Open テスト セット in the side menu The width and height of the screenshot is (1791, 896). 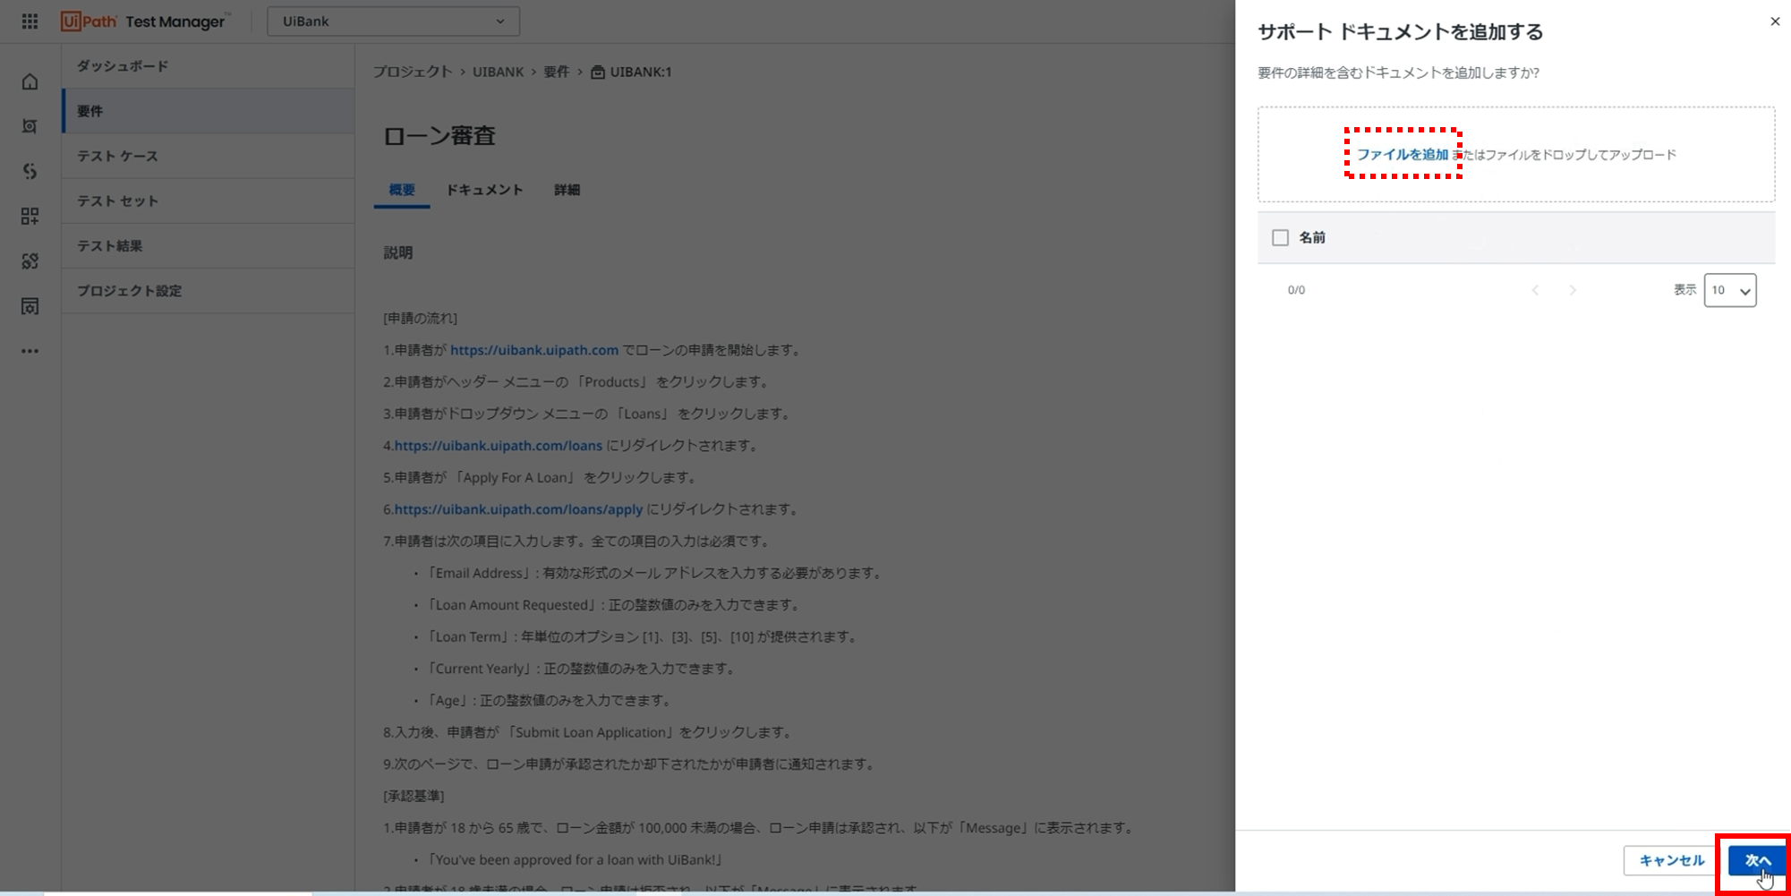pos(208,201)
